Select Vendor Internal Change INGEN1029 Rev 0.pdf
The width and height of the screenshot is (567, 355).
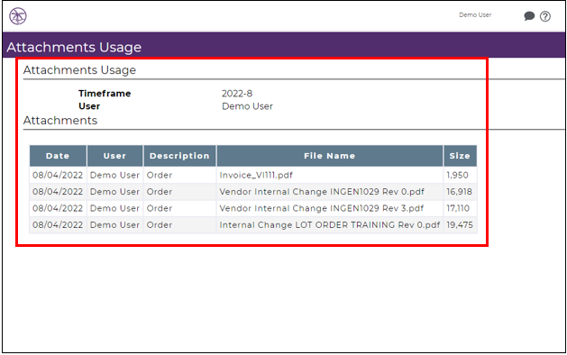[322, 192]
